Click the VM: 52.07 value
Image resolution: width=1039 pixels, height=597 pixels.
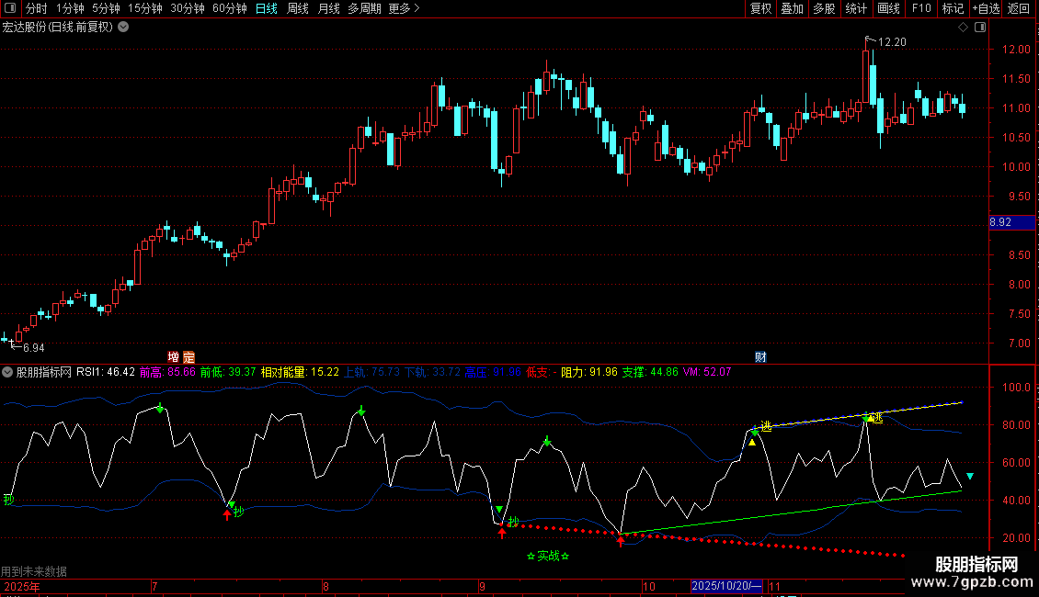click(707, 372)
